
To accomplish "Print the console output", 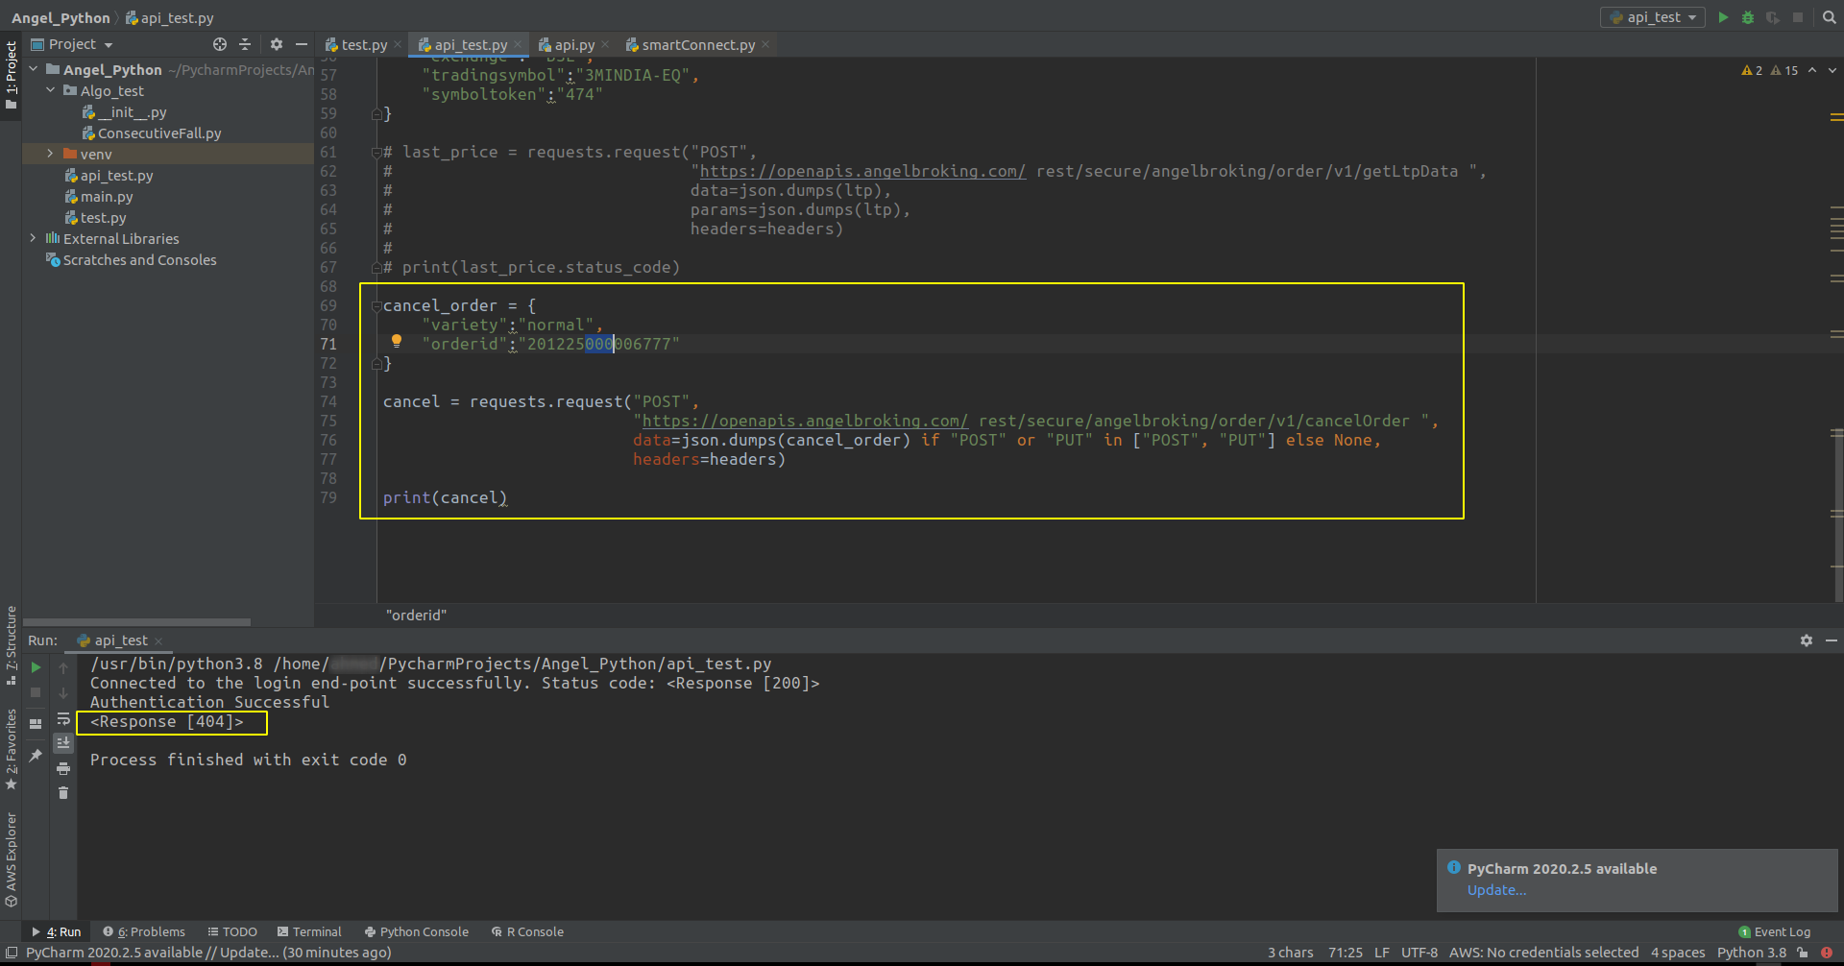I will [x=63, y=768].
